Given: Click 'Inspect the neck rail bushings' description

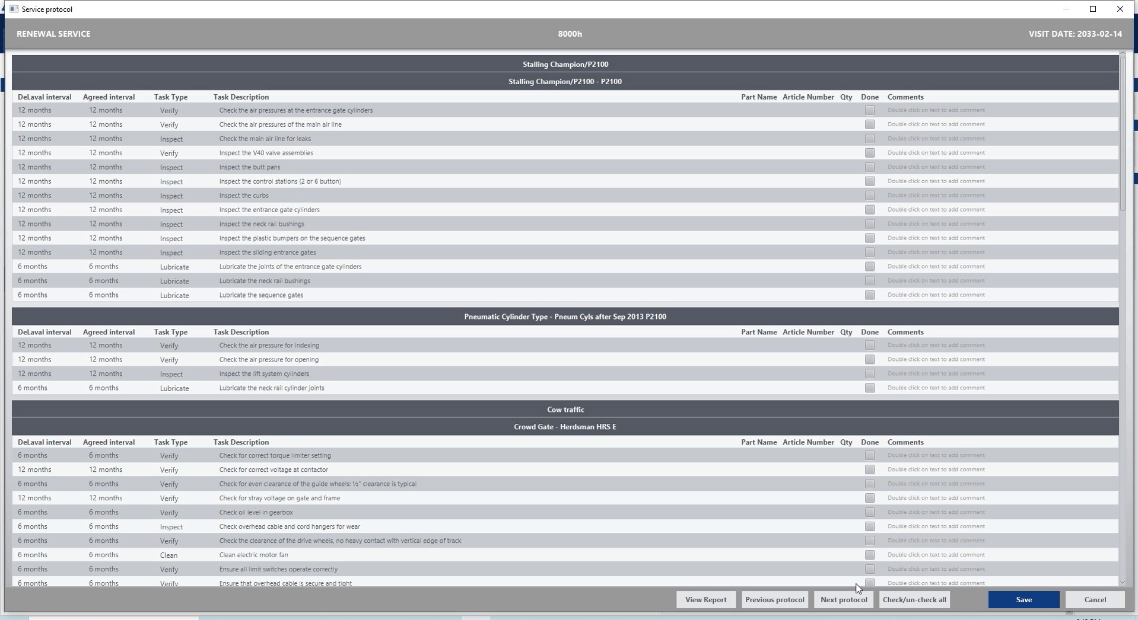Looking at the screenshot, I should (262, 224).
